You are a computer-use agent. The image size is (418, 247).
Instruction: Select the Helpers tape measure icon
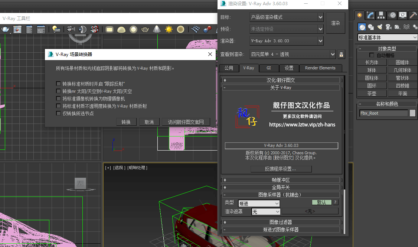[x=398, y=27]
